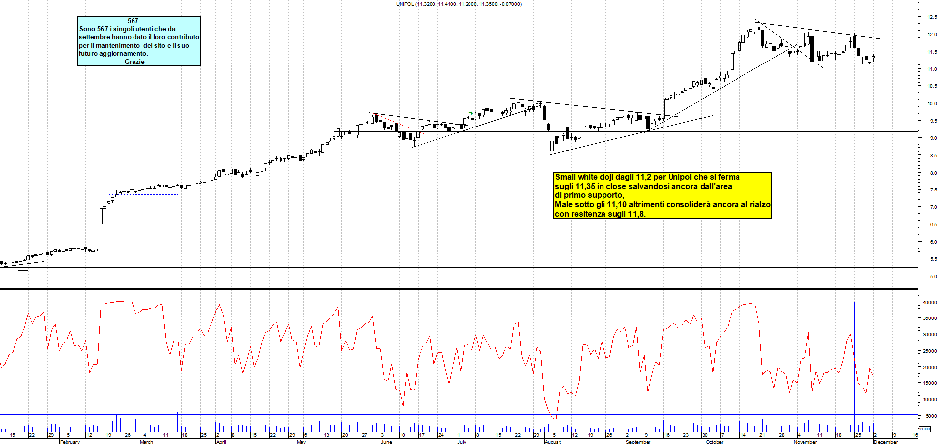The width and height of the screenshot is (938, 444).
Task: Click the 5.5 price axis label
Action: click(933, 259)
